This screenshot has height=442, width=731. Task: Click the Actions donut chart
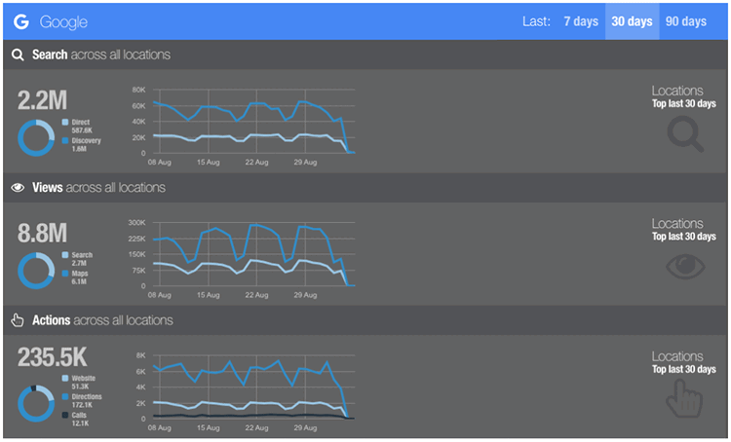36,403
